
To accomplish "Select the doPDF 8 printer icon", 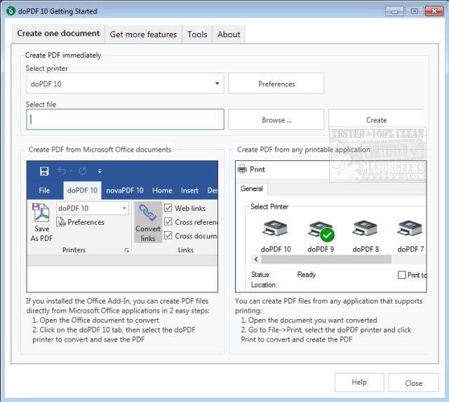I will (x=366, y=230).
